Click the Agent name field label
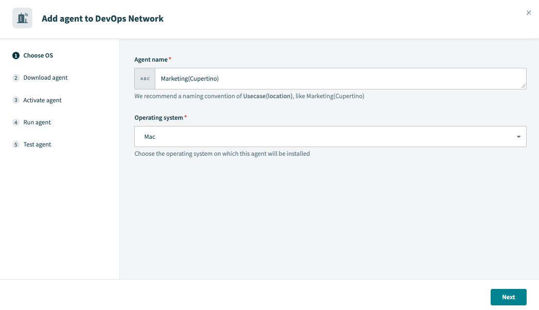This screenshot has width=539, height=310. pyautogui.click(x=151, y=60)
